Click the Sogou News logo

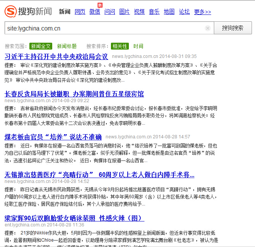click(28, 11)
